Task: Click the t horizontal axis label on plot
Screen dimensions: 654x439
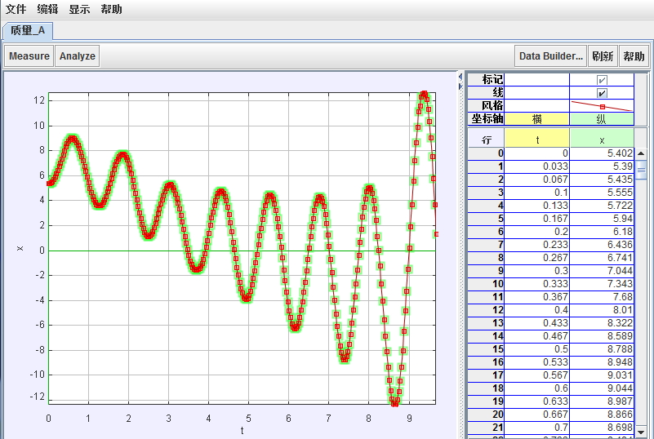Action: (x=242, y=431)
